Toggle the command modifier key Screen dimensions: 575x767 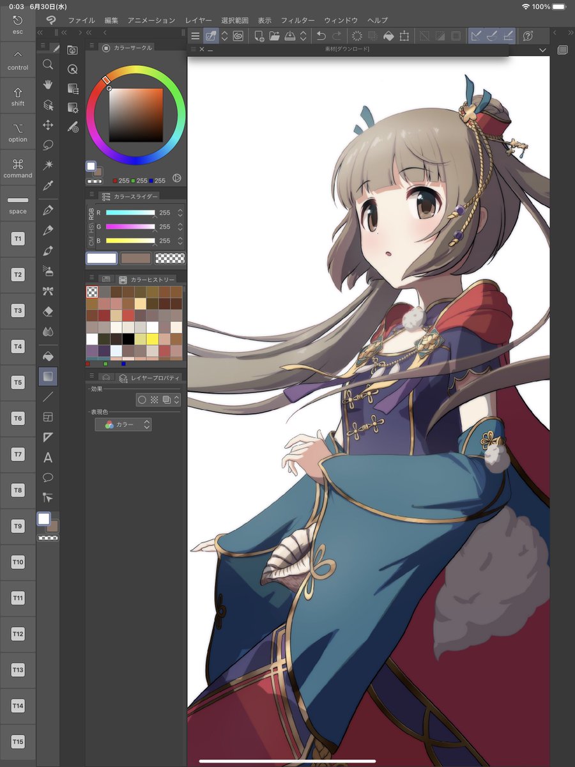click(x=18, y=168)
